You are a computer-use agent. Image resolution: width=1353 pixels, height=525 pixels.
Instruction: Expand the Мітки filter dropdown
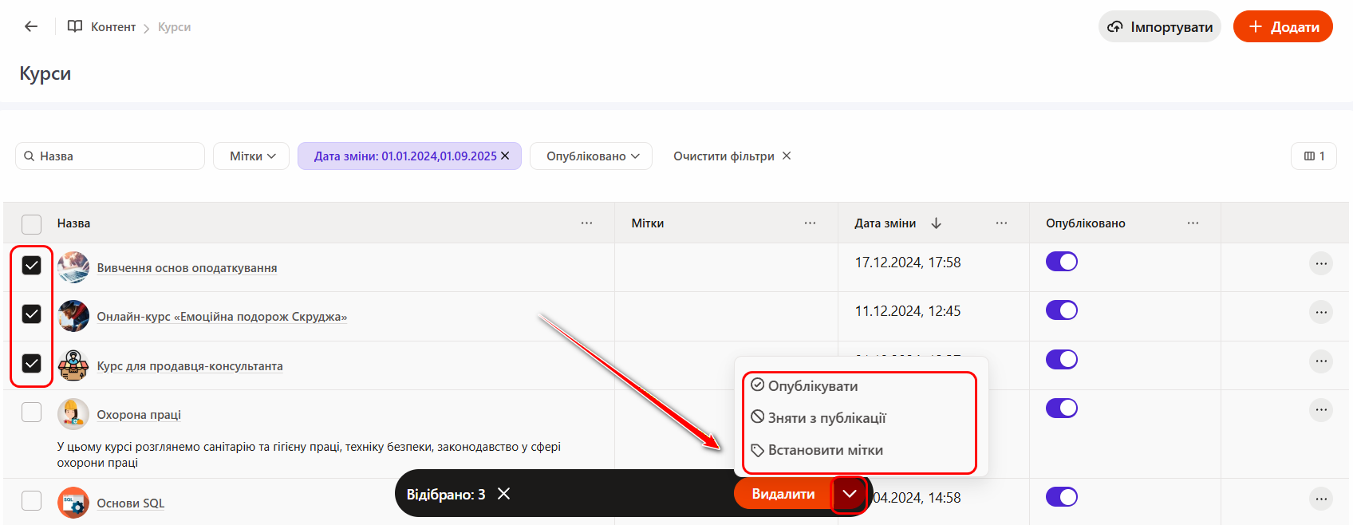pos(251,156)
